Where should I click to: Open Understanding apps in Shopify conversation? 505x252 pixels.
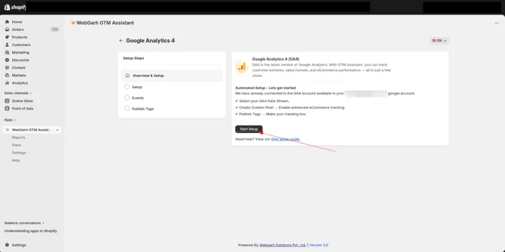[30, 231]
